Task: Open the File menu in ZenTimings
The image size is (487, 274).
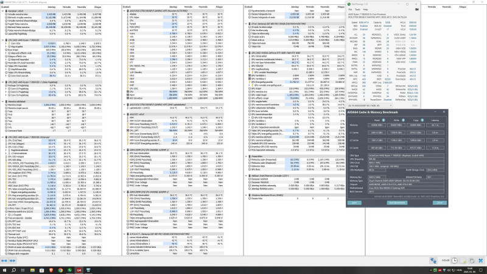Action: click(x=350, y=10)
